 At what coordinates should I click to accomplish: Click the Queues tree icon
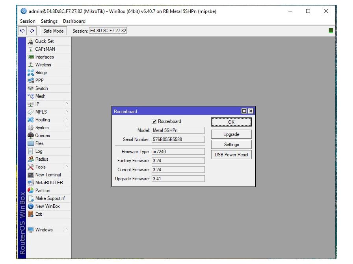pos(31,136)
